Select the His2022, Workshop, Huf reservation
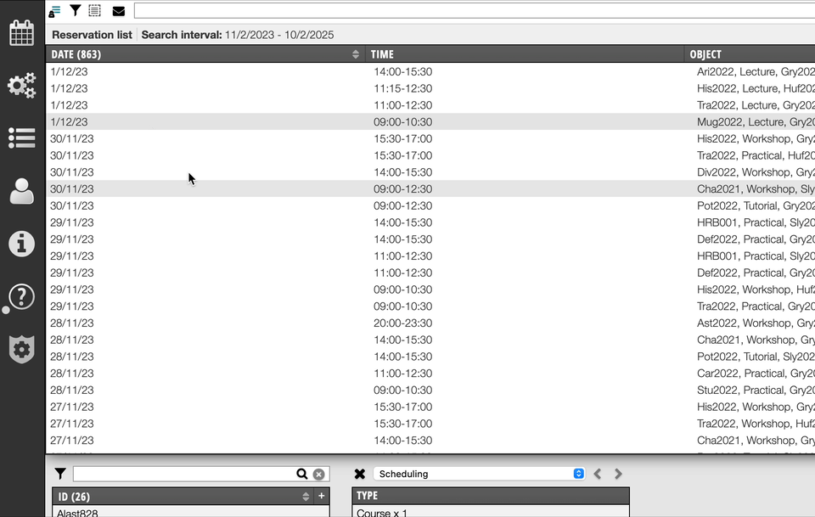Image resolution: width=815 pixels, height=517 pixels. tap(756, 289)
